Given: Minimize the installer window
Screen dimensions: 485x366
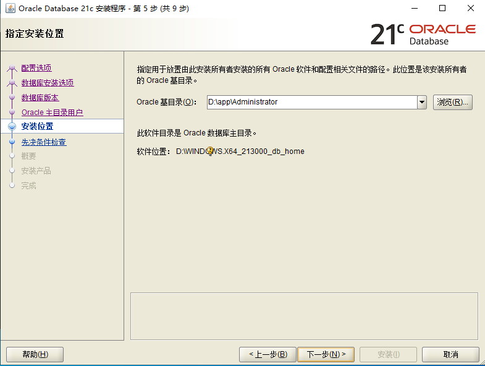Looking at the screenshot, I should 415,9.
